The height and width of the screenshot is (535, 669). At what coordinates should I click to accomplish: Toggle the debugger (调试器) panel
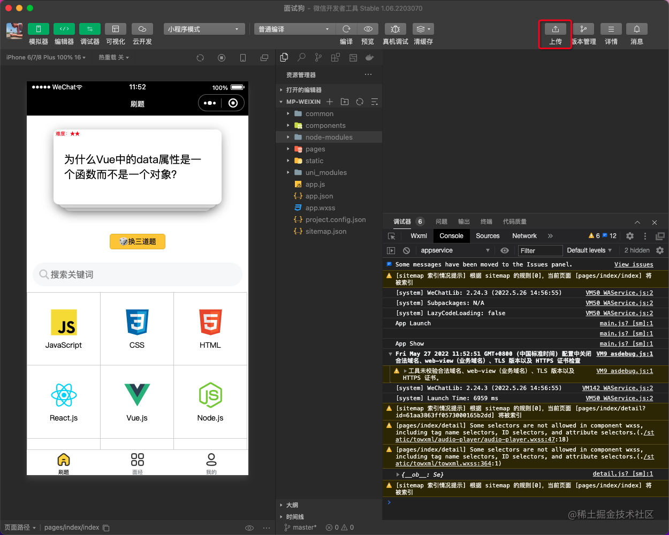click(90, 29)
